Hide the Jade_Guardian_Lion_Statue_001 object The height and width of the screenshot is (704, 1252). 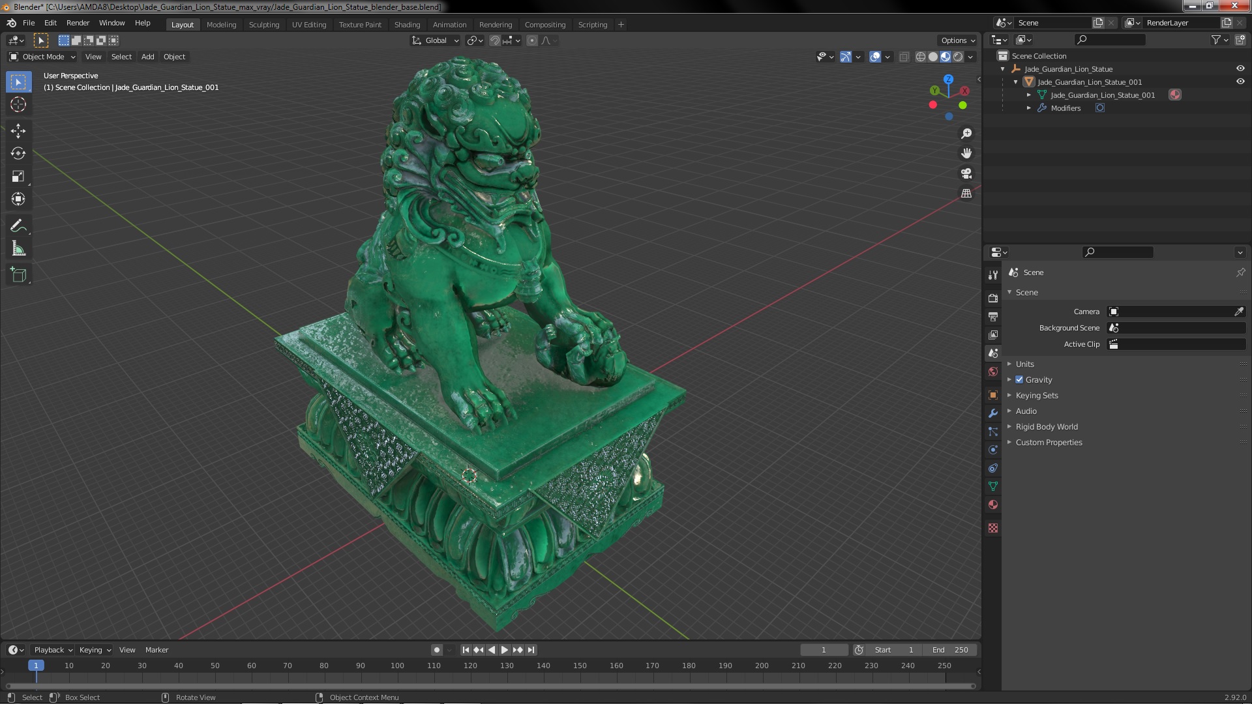(x=1240, y=81)
